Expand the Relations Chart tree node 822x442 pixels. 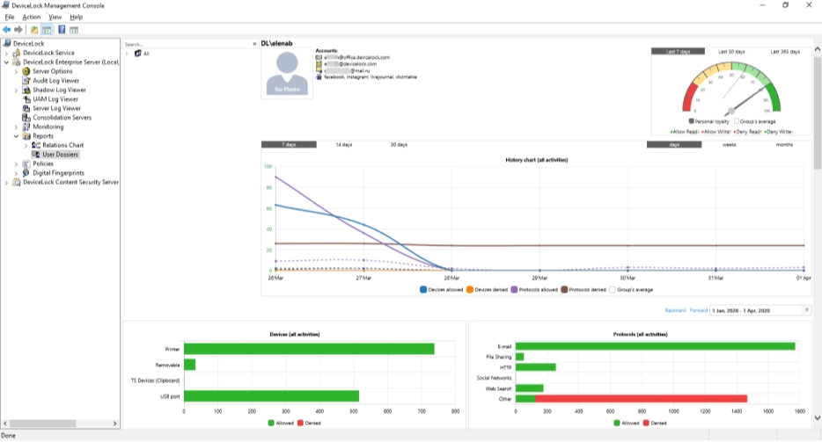[x=26, y=145]
